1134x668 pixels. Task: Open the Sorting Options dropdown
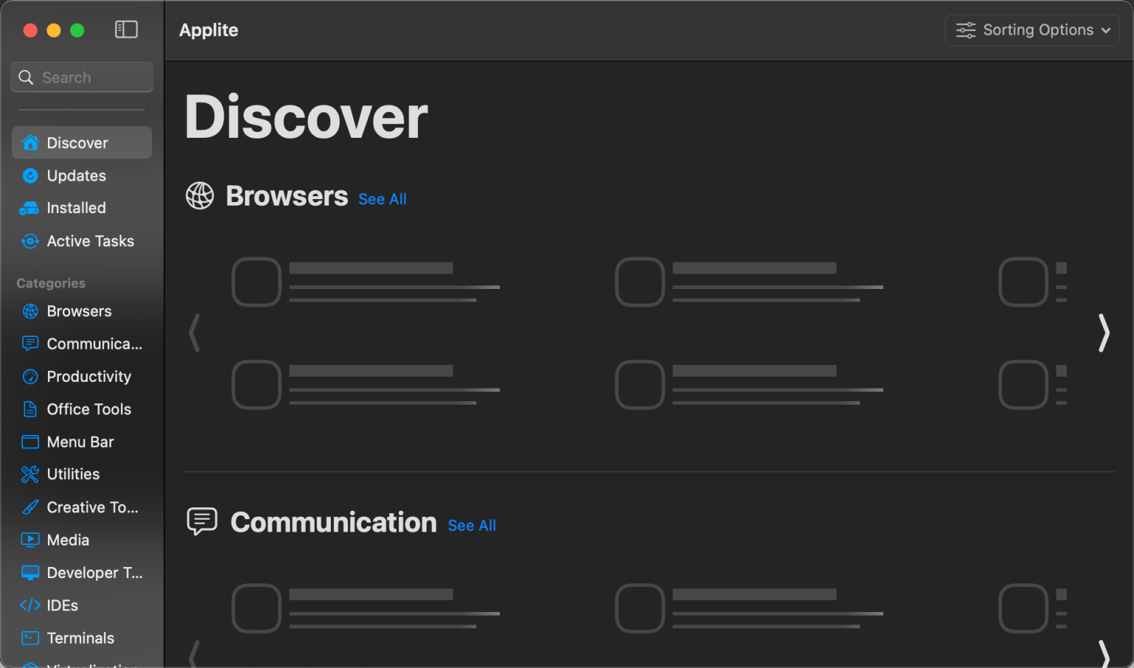pyautogui.click(x=1031, y=29)
